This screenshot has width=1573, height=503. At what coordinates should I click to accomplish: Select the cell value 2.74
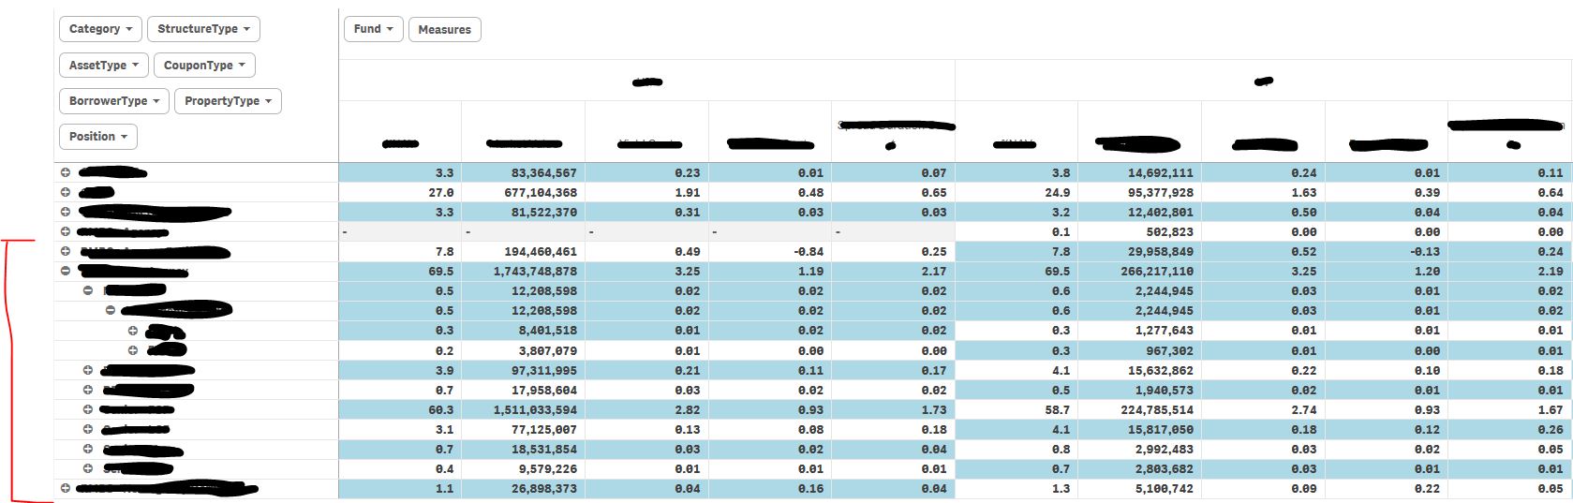(x=1263, y=410)
